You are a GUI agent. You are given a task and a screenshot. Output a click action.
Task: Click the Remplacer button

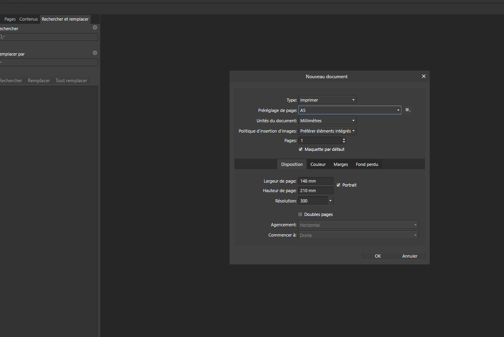point(39,80)
